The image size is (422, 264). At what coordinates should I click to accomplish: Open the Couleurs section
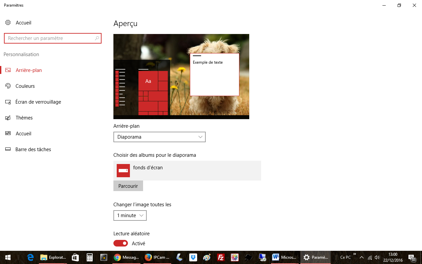pos(25,86)
